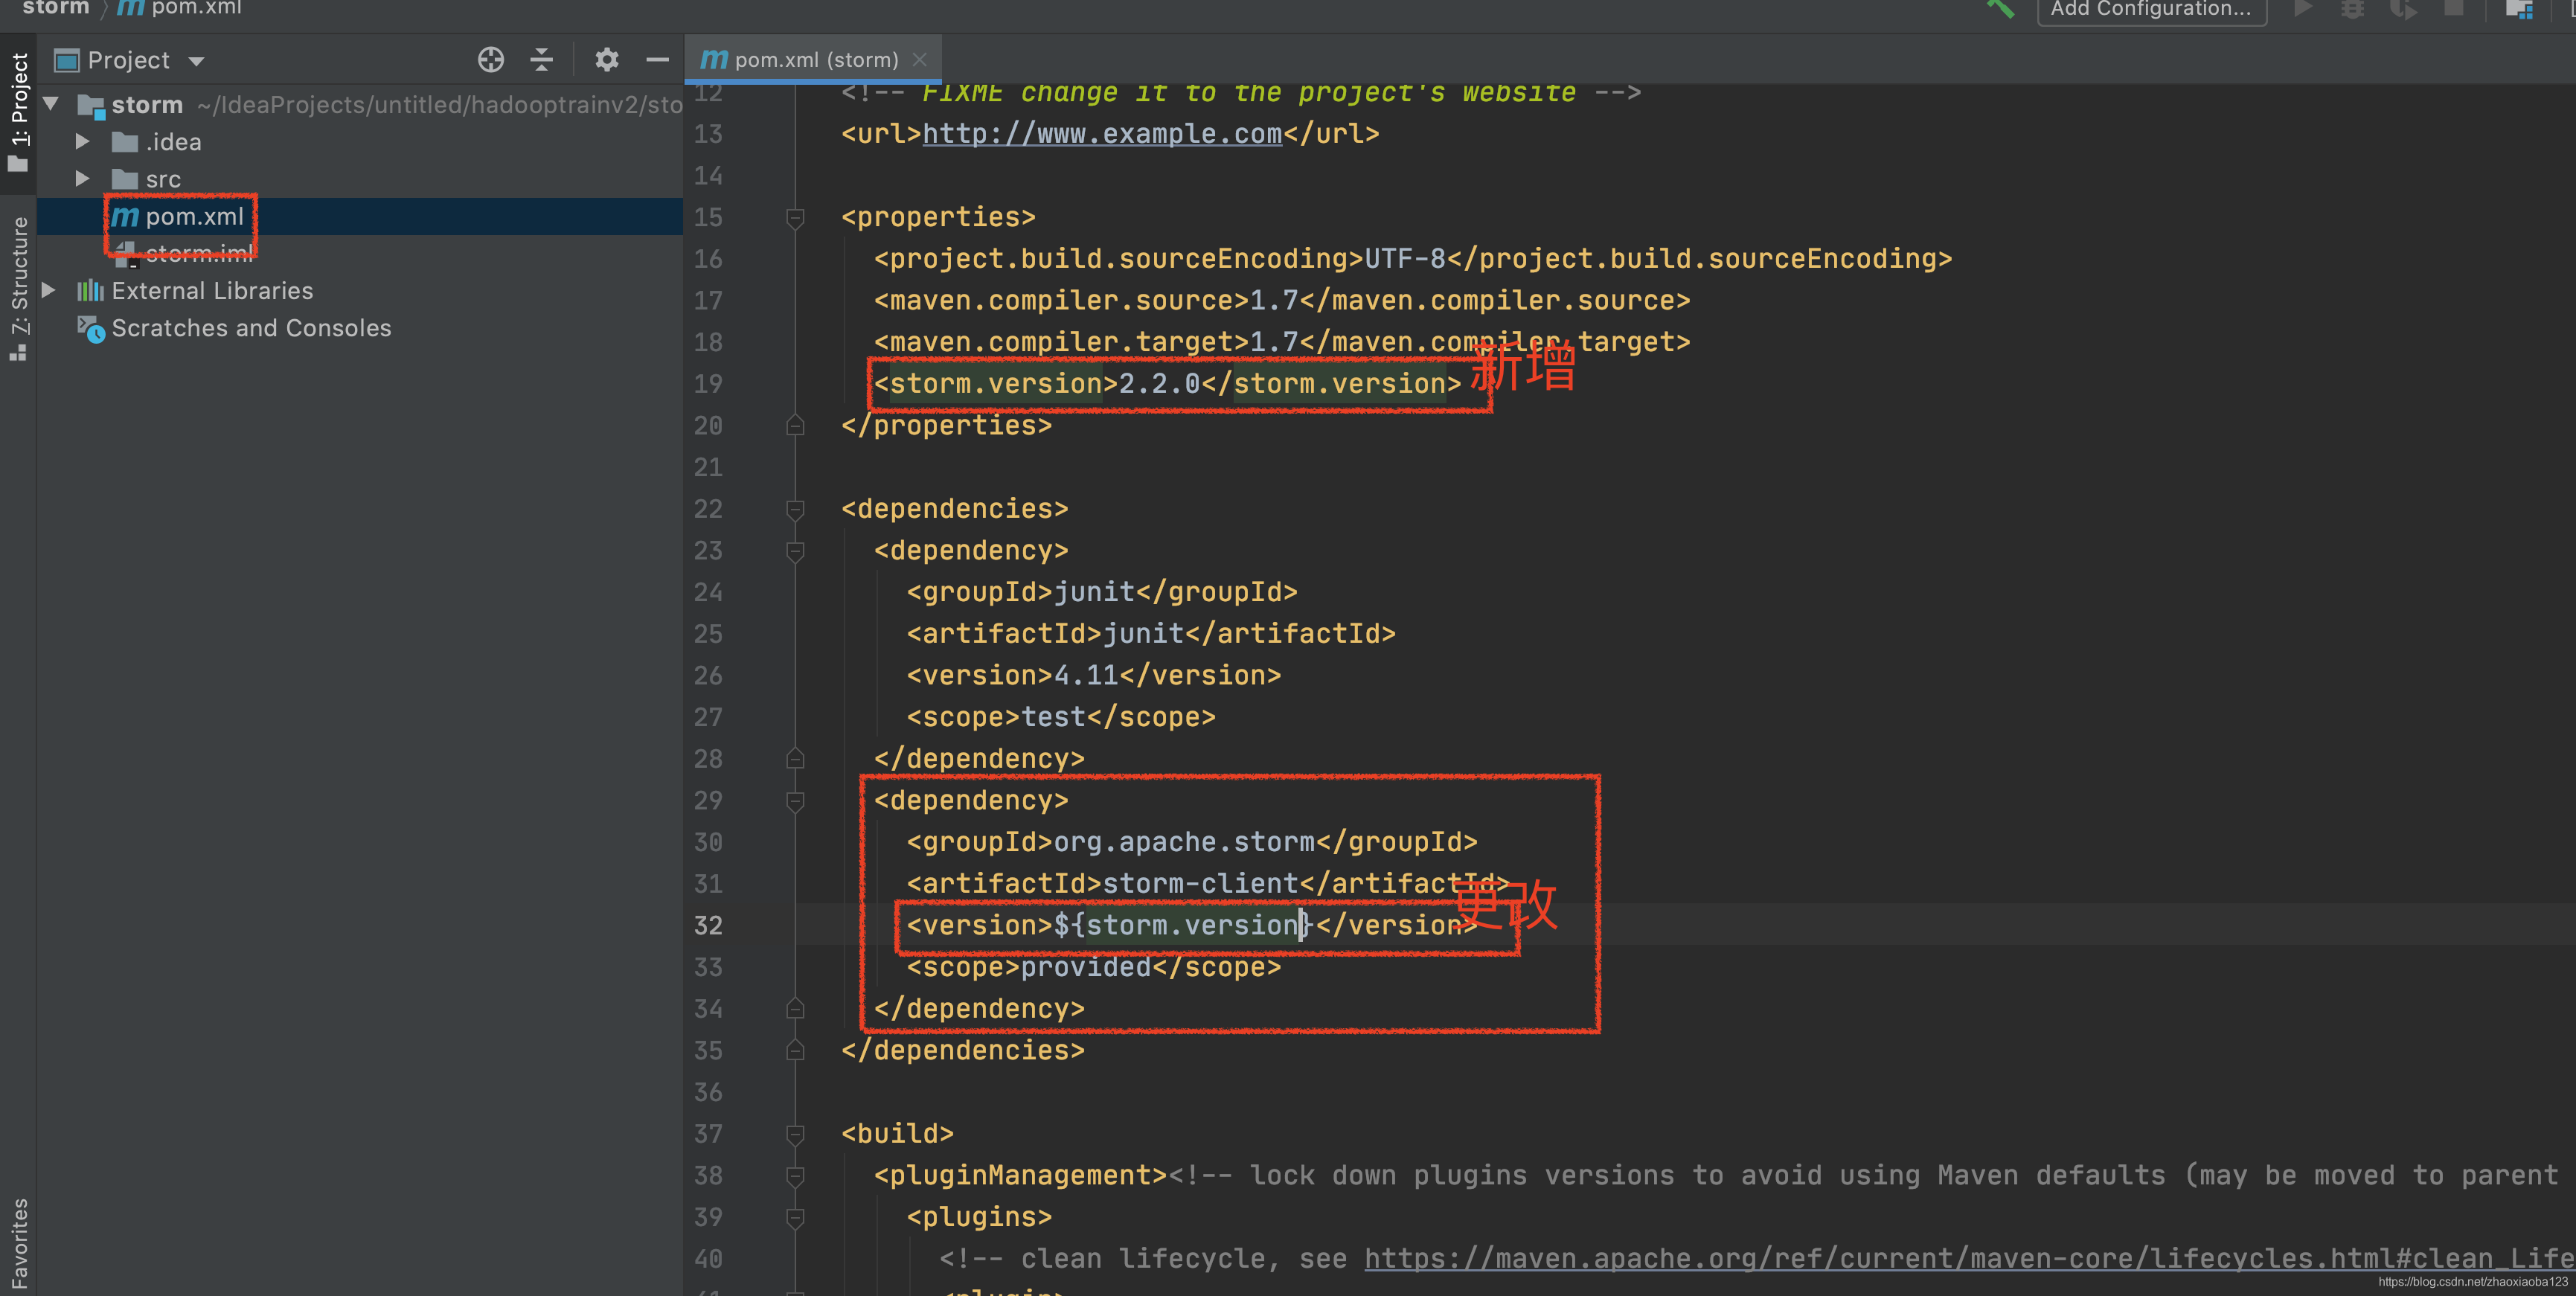Viewport: 2576px width, 1296px height.
Task: Click the External Libraries bars icon
Action: (x=90, y=291)
